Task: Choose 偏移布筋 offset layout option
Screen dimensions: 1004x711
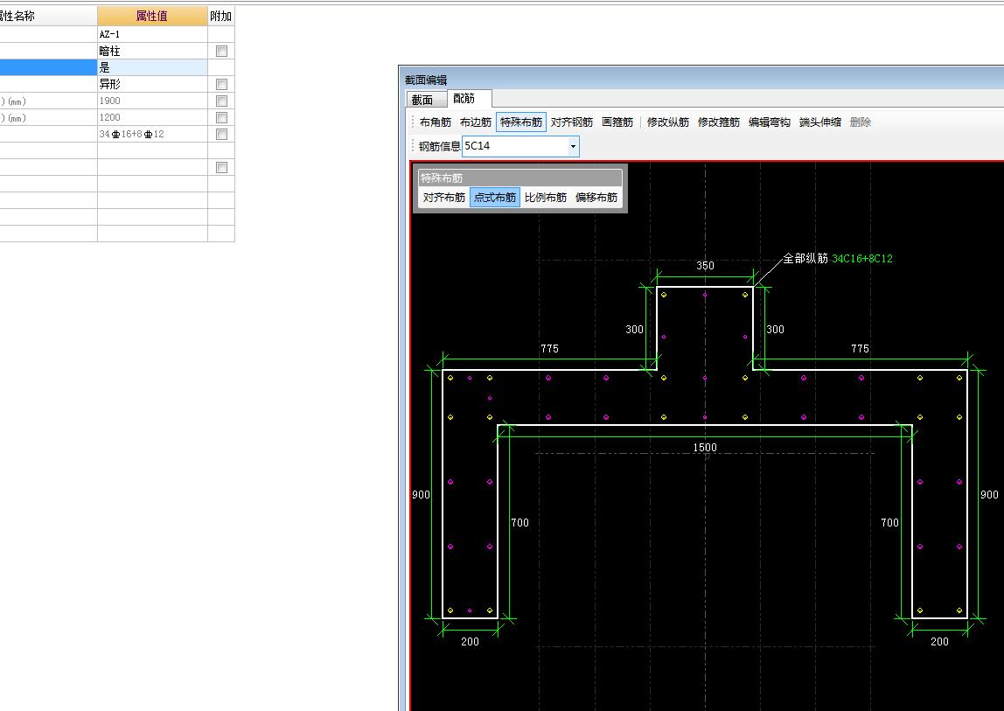Action: [x=596, y=198]
